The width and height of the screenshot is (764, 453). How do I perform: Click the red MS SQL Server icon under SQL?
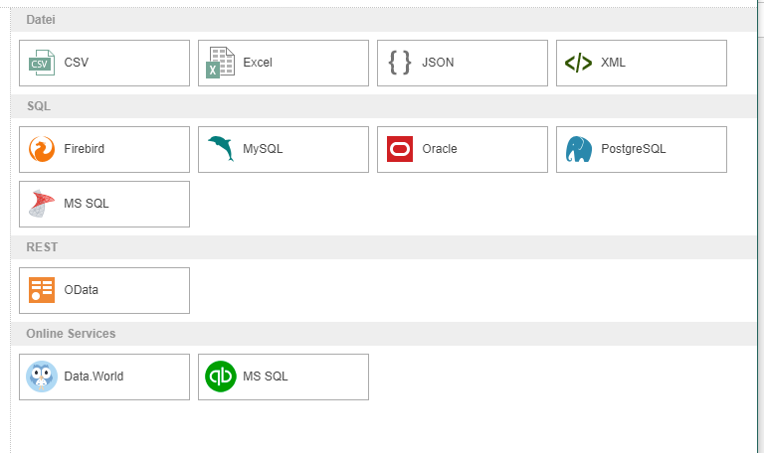tap(42, 204)
